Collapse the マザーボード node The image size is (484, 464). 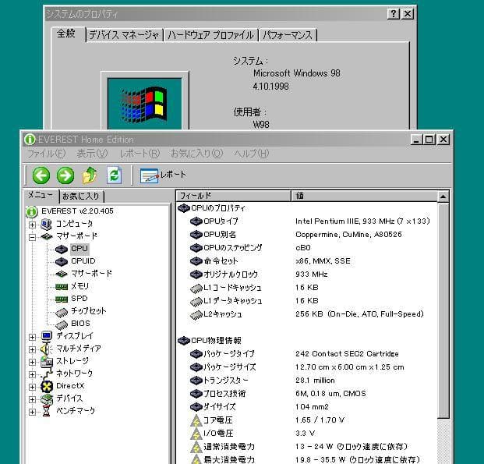click(32, 237)
